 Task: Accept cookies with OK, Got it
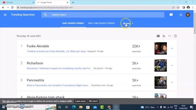[x=93, y=101]
